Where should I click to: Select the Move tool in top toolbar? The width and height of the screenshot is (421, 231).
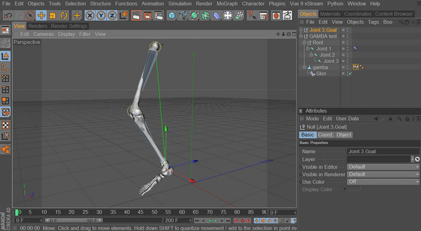tap(41, 15)
